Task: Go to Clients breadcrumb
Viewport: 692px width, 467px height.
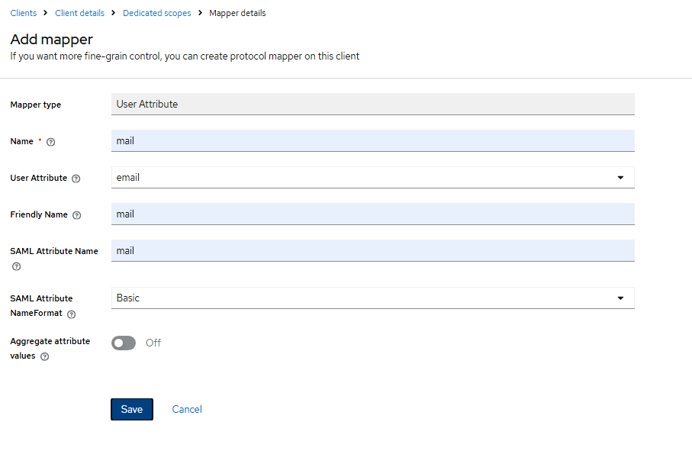Action: 23,13
